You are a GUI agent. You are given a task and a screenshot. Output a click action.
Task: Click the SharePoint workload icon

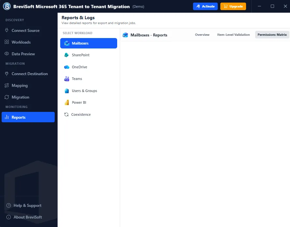(x=67, y=55)
